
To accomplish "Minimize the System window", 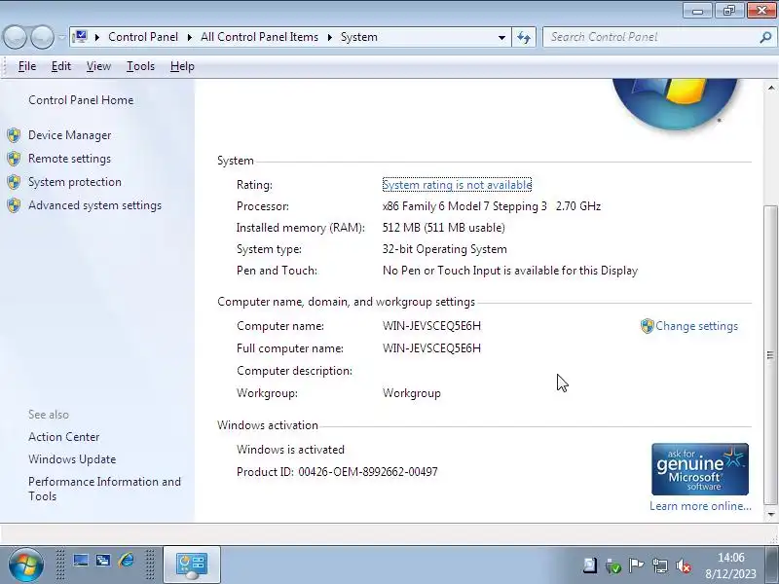I will [698, 10].
